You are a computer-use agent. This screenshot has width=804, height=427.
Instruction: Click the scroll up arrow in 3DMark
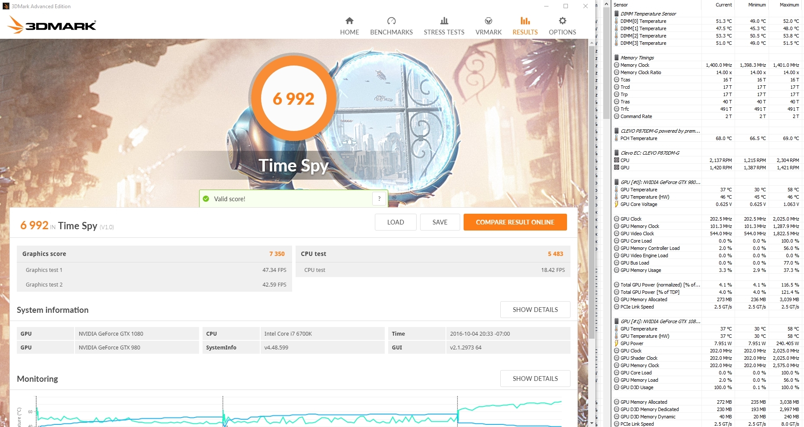click(x=592, y=43)
